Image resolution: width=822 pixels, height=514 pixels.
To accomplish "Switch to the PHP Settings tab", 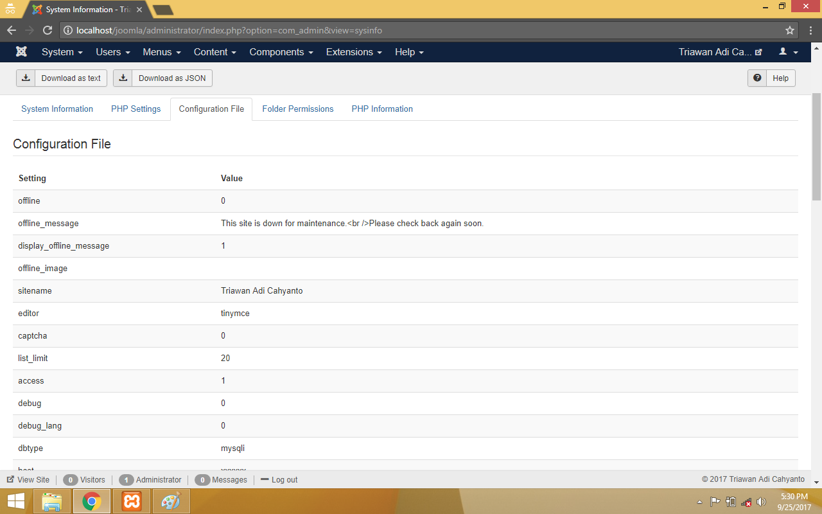I will 136,109.
